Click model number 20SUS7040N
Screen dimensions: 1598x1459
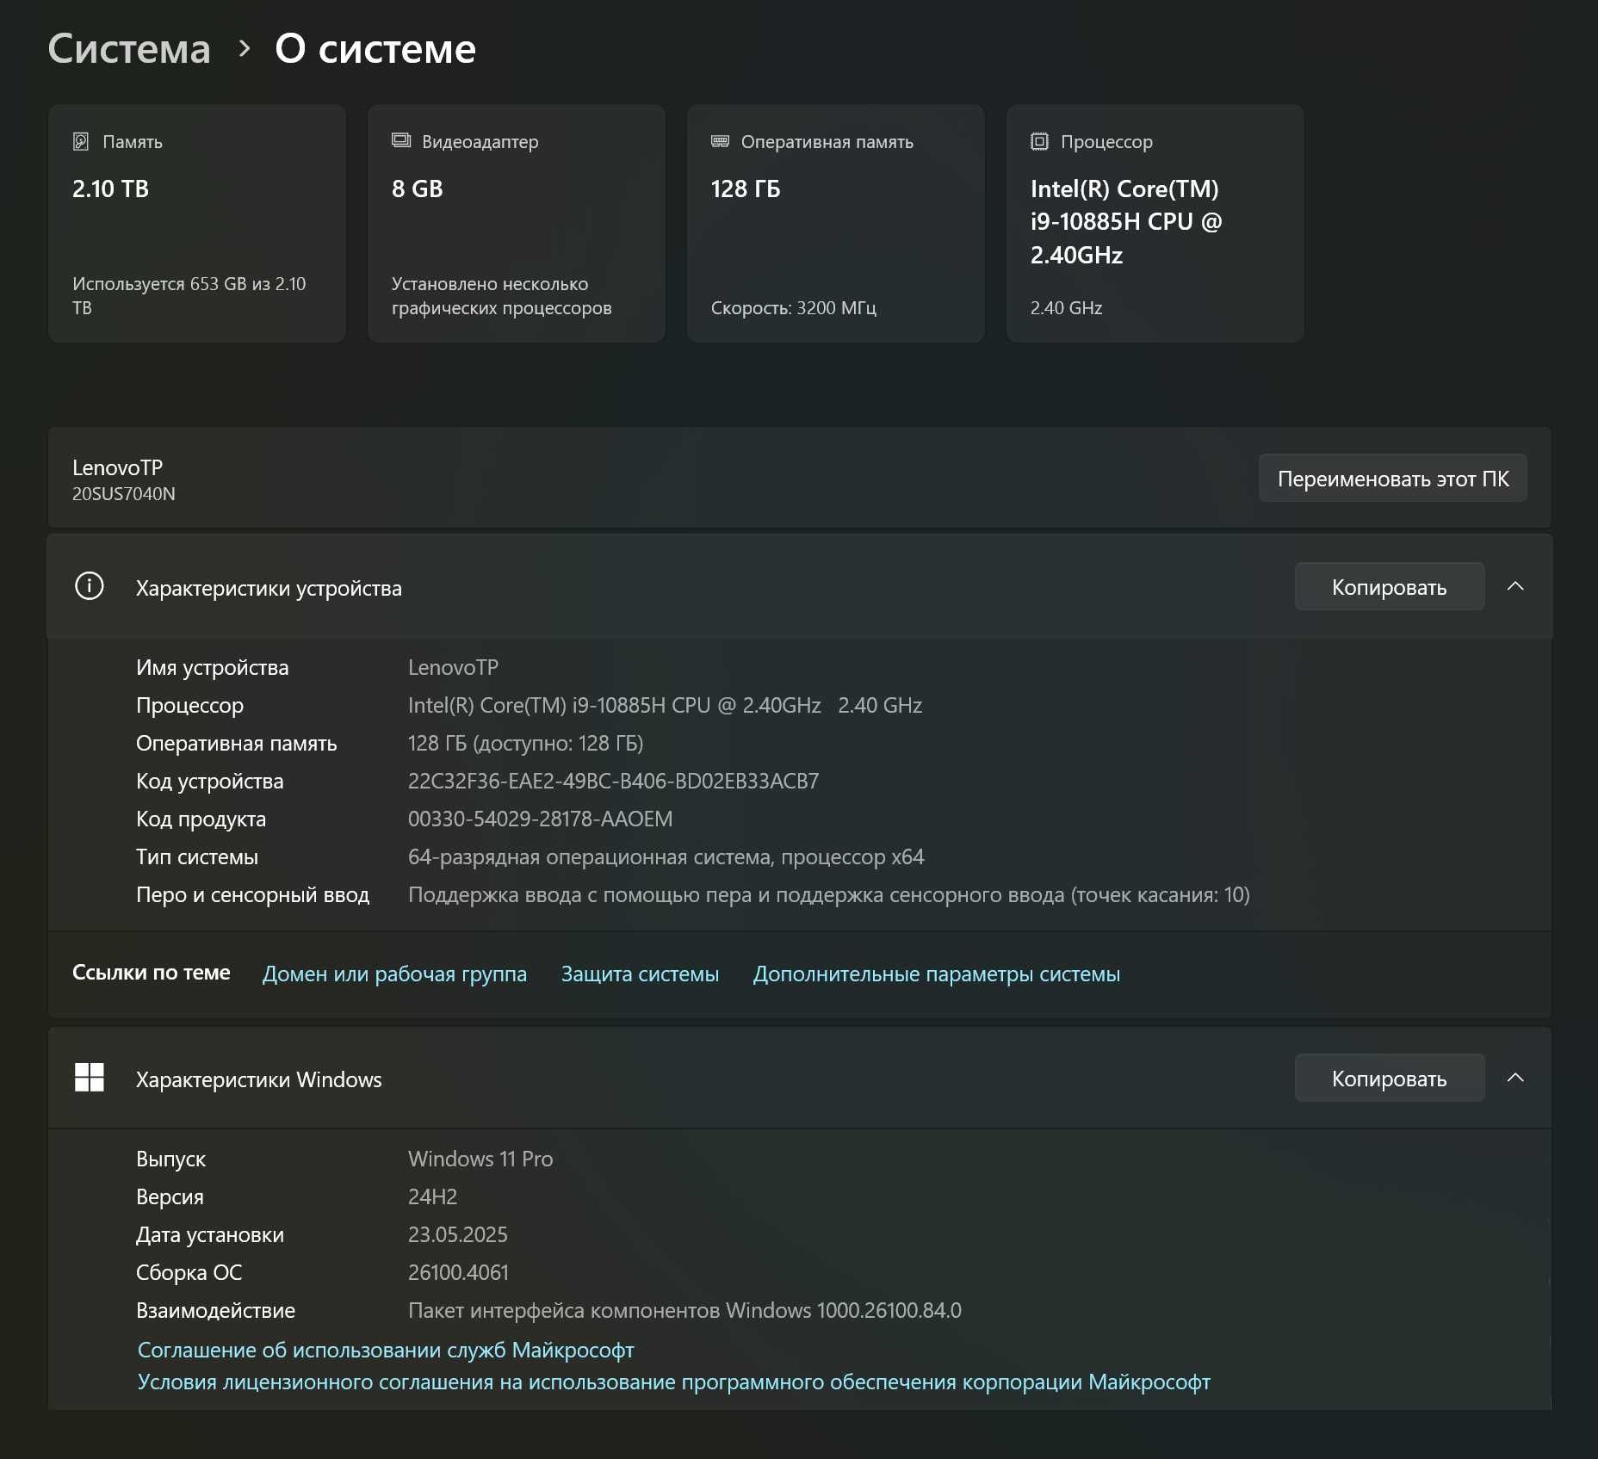point(124,494)
